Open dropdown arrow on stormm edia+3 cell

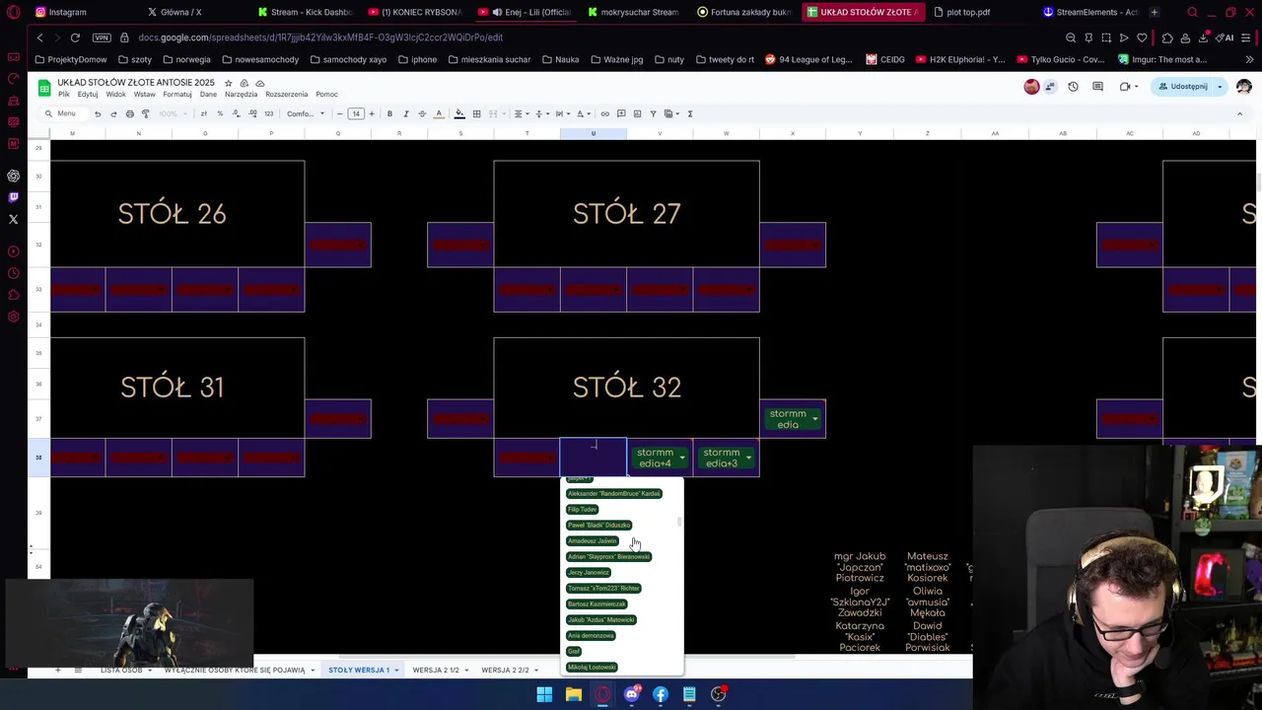(748, 458)
